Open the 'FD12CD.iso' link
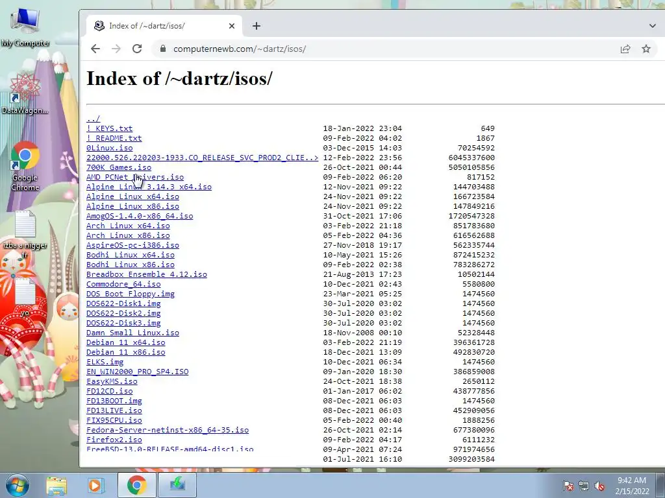Screen dimensions: 665x498 [x=109, y=391]
